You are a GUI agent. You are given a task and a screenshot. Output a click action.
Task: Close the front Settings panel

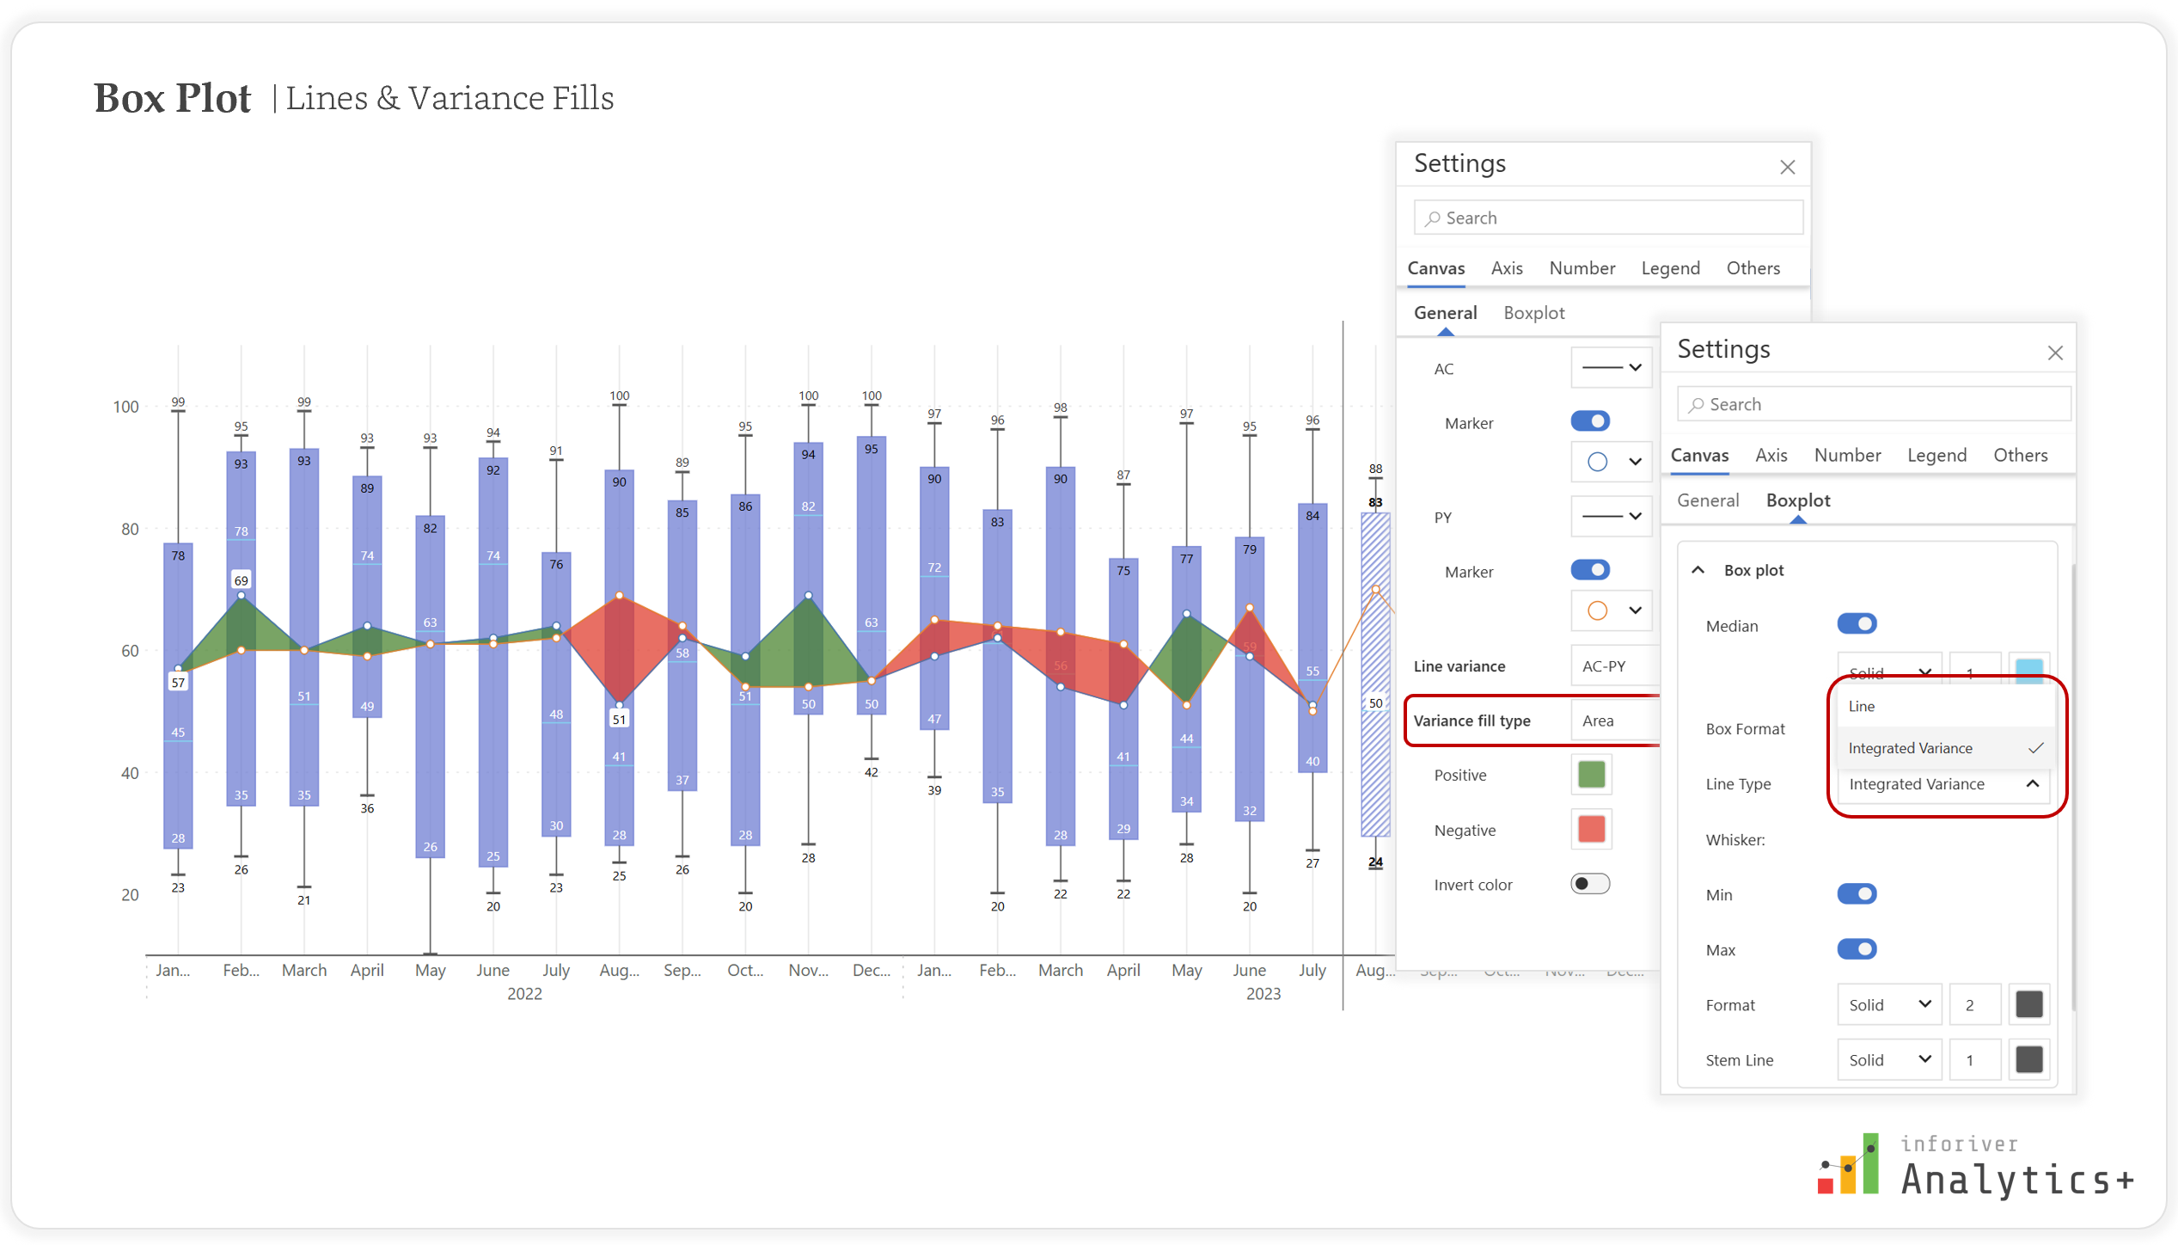[x=2054, y=353]
